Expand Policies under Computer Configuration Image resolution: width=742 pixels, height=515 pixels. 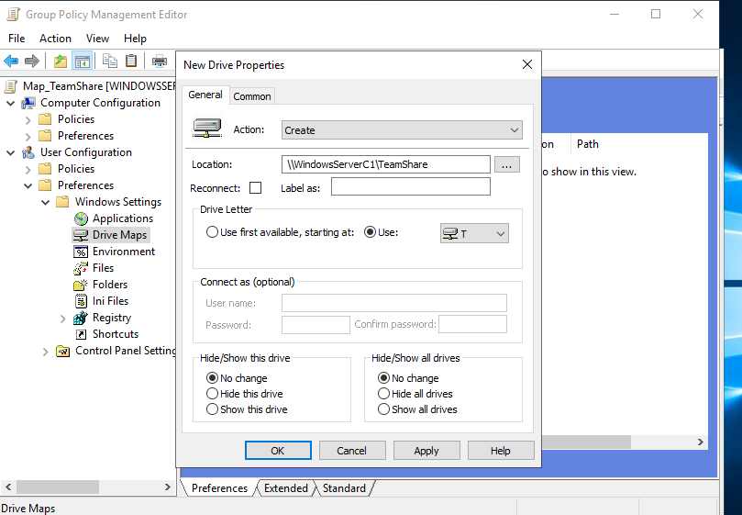pos(28,119)
